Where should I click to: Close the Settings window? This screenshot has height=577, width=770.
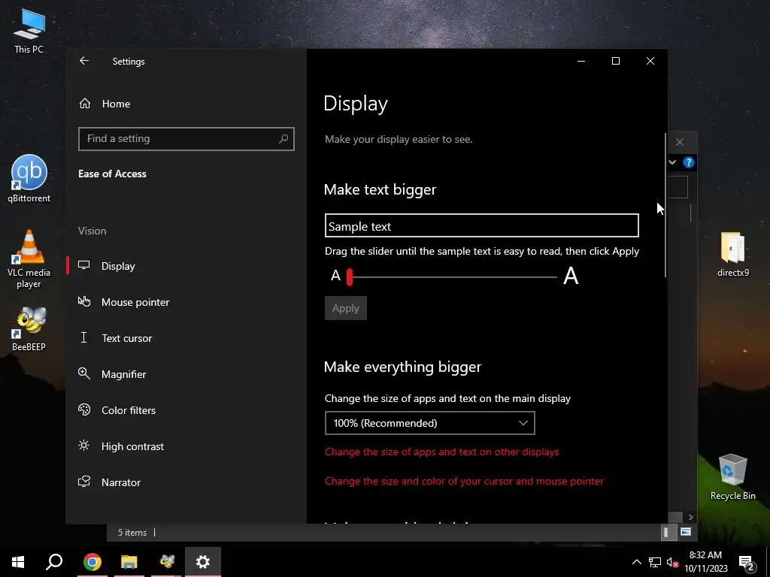(x=650, y=61)
